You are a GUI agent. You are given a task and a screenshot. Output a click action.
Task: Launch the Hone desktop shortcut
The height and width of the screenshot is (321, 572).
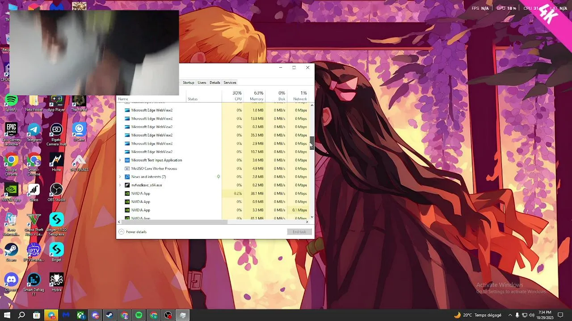(x=56, y=163)
